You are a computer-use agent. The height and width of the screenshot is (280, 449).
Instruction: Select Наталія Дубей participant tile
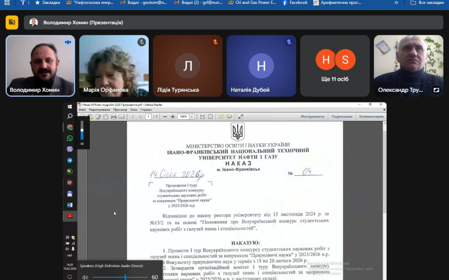pyautogui.click(x=261, y=66)
